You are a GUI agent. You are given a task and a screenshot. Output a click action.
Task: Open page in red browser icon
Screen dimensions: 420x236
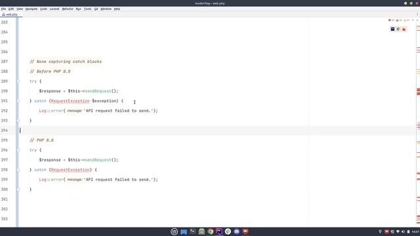[404, 29]
